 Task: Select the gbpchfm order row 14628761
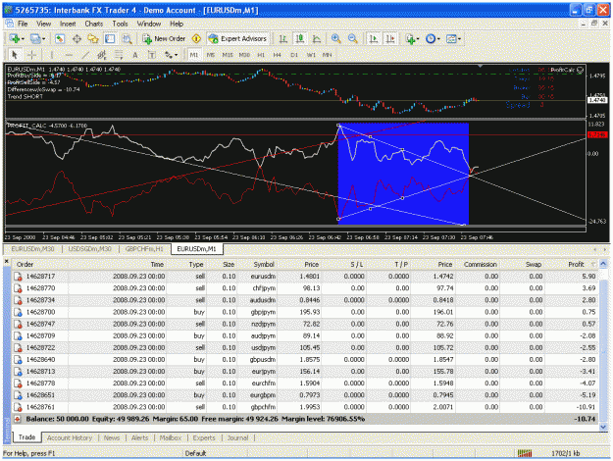pyautogui.click(x=305, y=407)
